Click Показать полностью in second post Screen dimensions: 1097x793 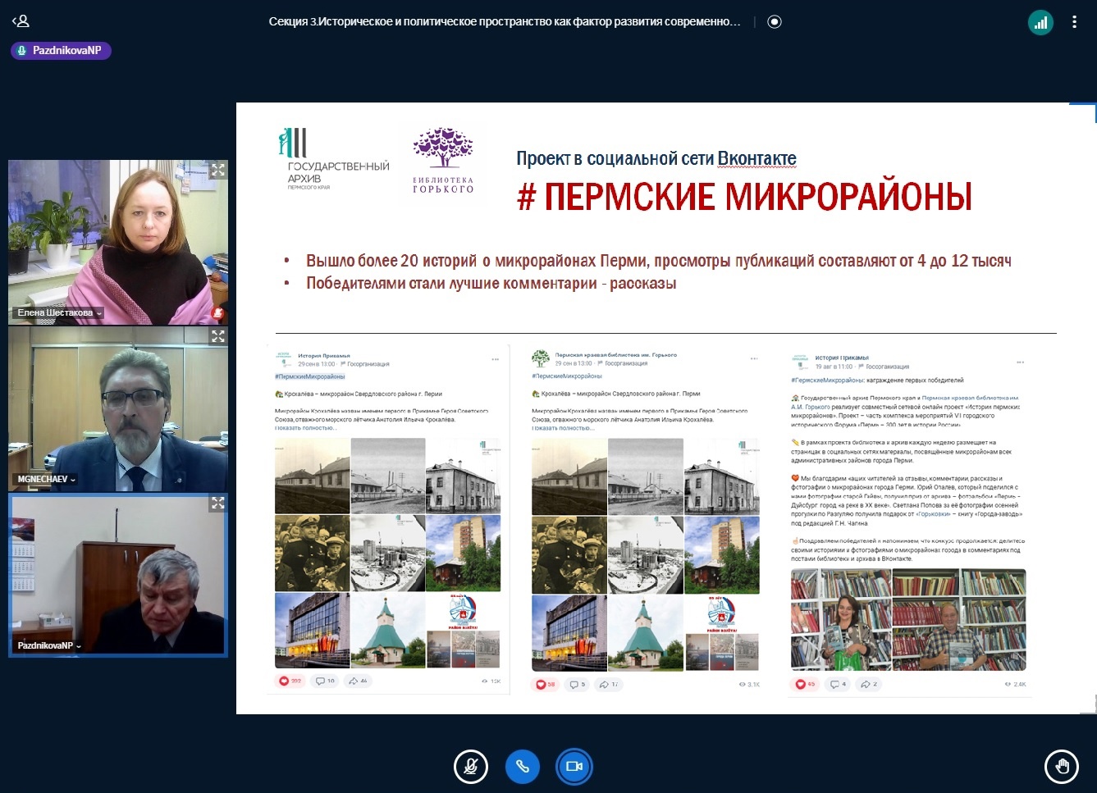[562, 428]
